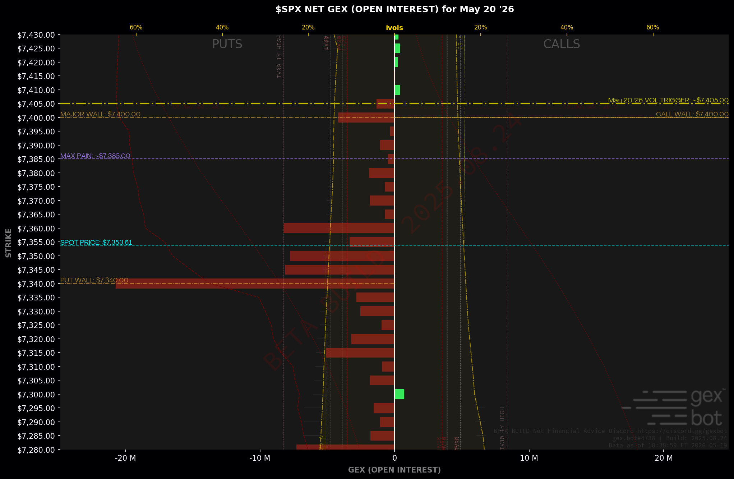Viewport: 734px width, 479px height.
Task: Click the $7,345.00 strike label
Action: [x=36, y=270]
